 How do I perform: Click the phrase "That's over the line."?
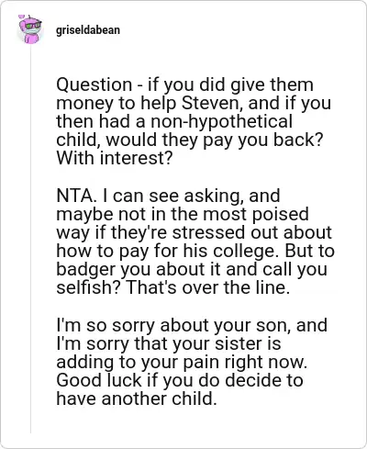(207, 287)
